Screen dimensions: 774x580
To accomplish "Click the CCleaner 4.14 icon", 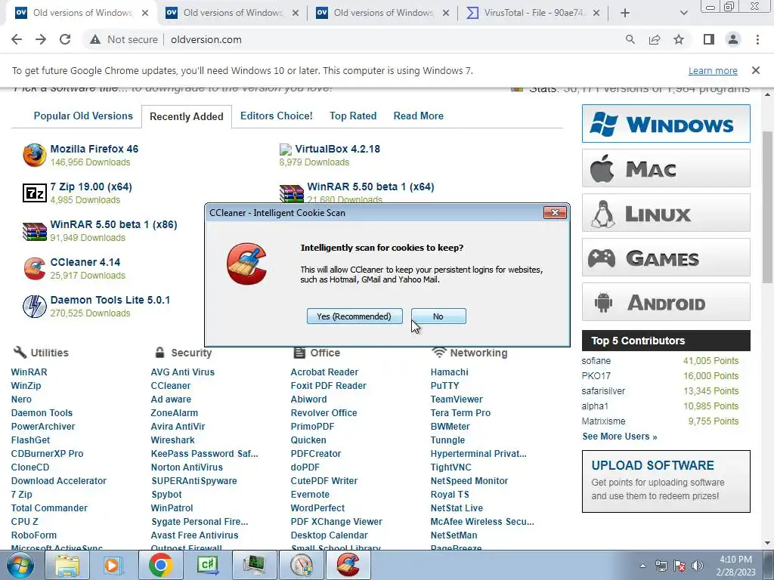I will point(35,269).
